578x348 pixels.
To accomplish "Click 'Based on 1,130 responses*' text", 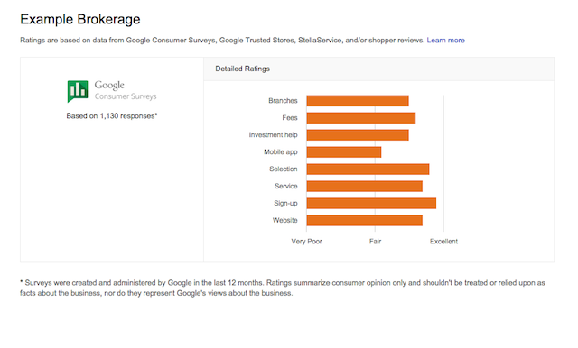I will pos(112,116).
